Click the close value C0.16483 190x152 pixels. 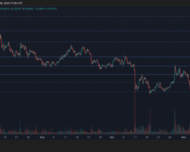(28, 9)
